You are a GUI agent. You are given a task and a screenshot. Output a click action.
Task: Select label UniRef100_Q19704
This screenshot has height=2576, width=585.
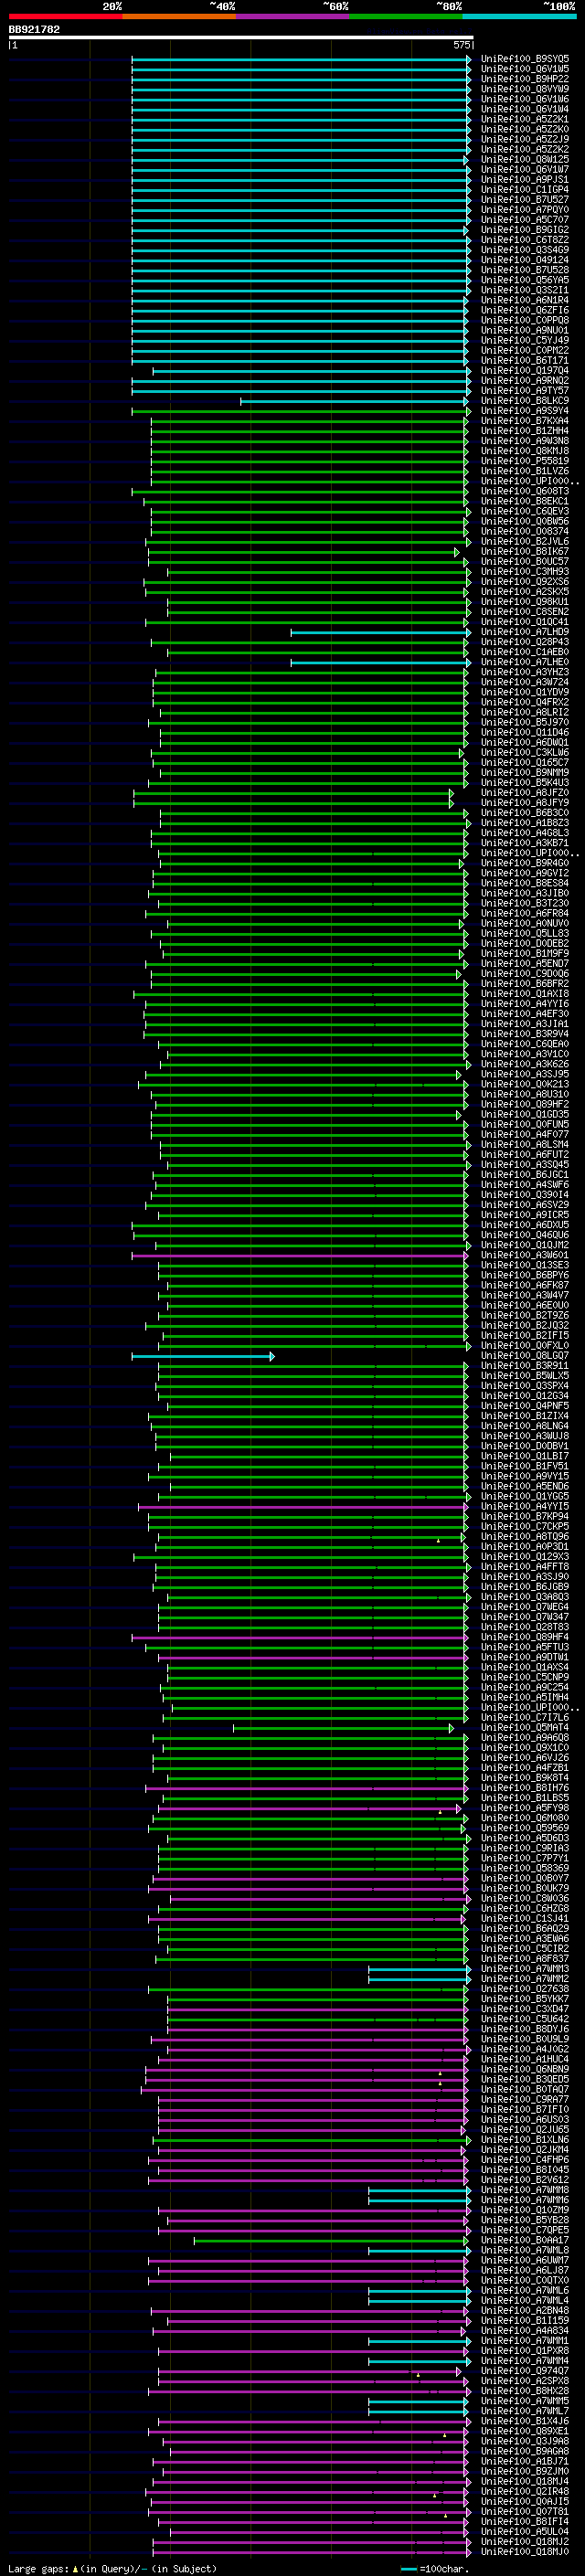525,371
